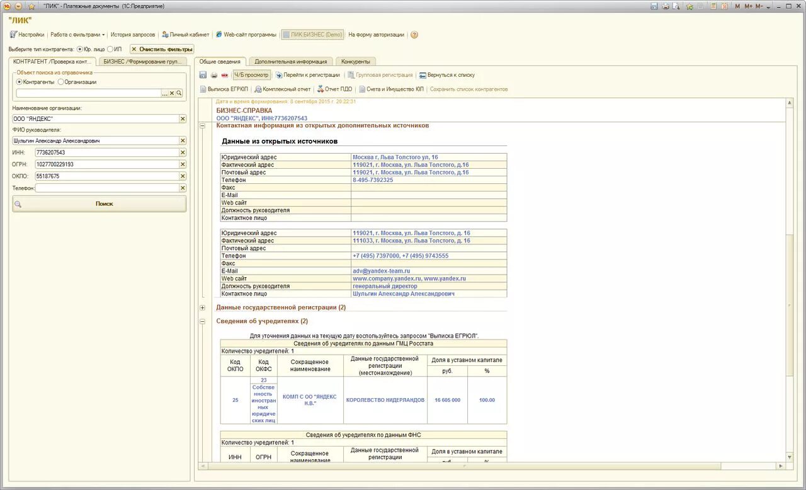Viewport: 806px width, 490px height.
Task: Open Счета и Имущество ЮЛ
Action: pos(390,89)
